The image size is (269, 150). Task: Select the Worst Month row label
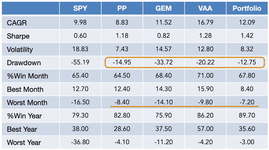[x=27, y=103]
